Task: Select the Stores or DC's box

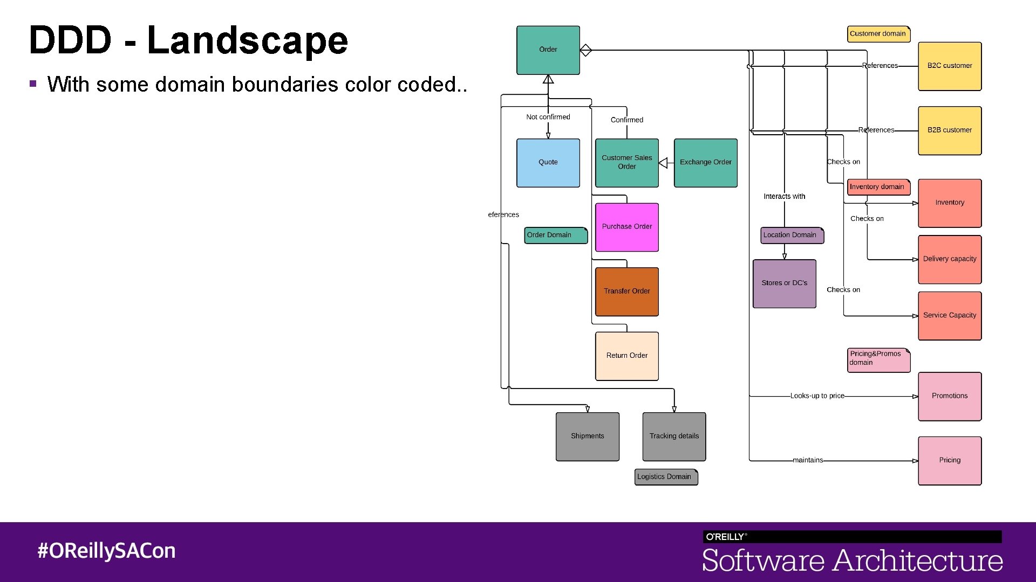Action: (x=784, y=283)
